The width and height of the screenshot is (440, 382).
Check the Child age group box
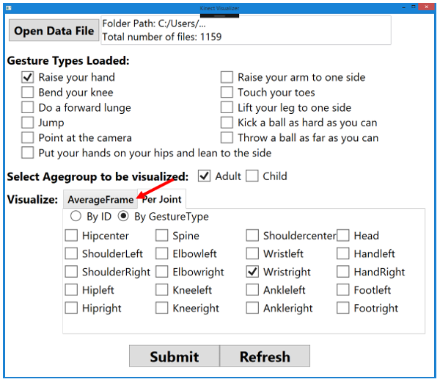pyautogui.click(x=252, y=176)
